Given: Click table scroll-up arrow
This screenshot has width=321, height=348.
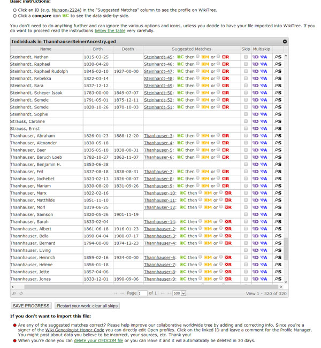Looking at the screenshot, I should tap(286, 56).
